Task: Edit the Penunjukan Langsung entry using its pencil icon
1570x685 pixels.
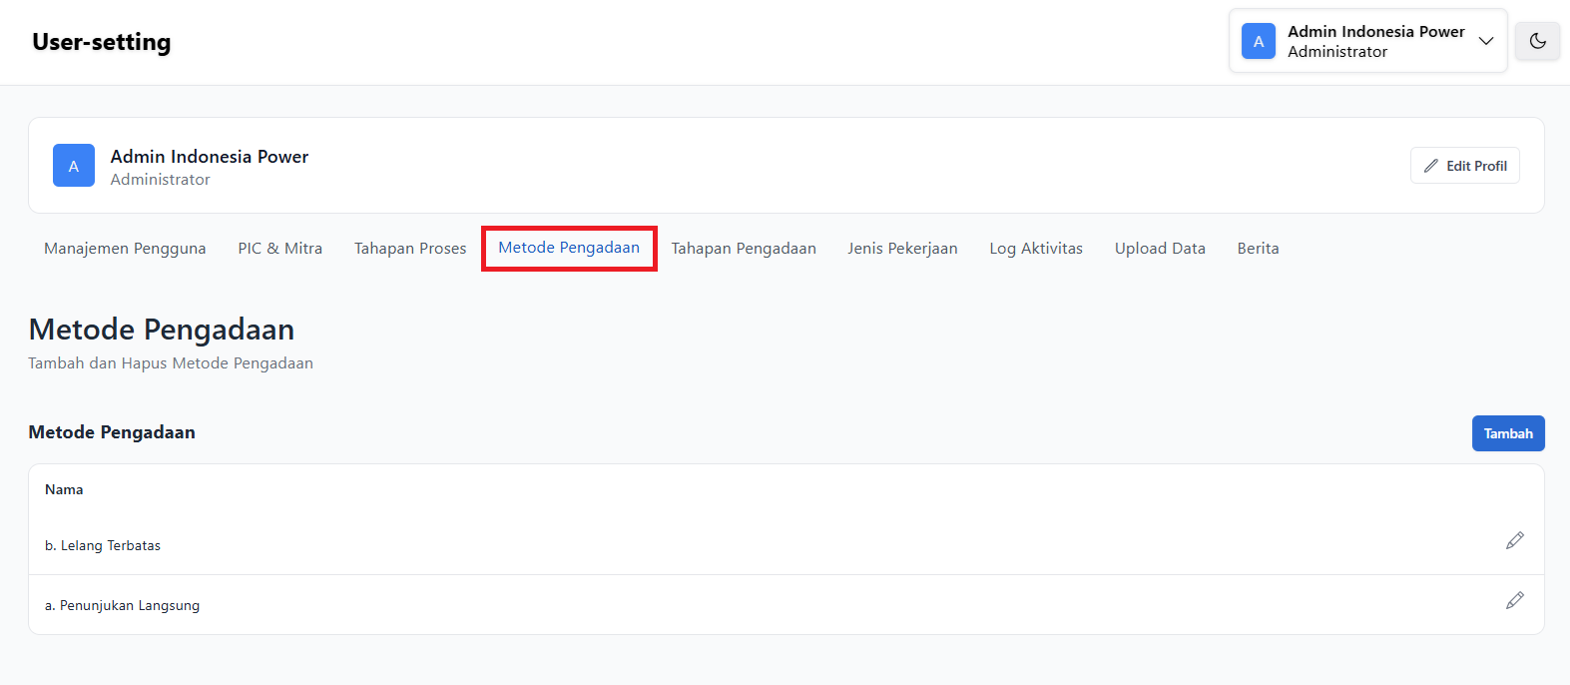Action: [x=1514, y=600]
